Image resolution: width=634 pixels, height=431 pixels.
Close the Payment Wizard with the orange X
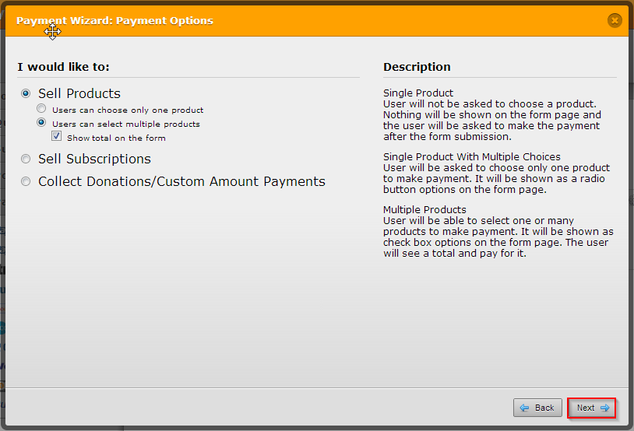pyautogui.click(x=615, y=21)
